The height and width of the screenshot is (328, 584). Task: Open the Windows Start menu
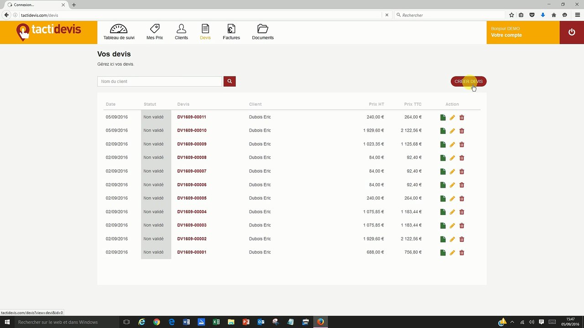pos(7,322)
